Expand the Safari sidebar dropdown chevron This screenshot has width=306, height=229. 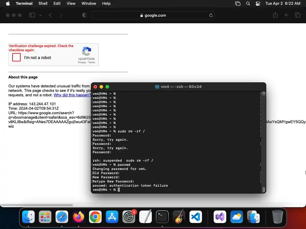(x=40, y=15)
